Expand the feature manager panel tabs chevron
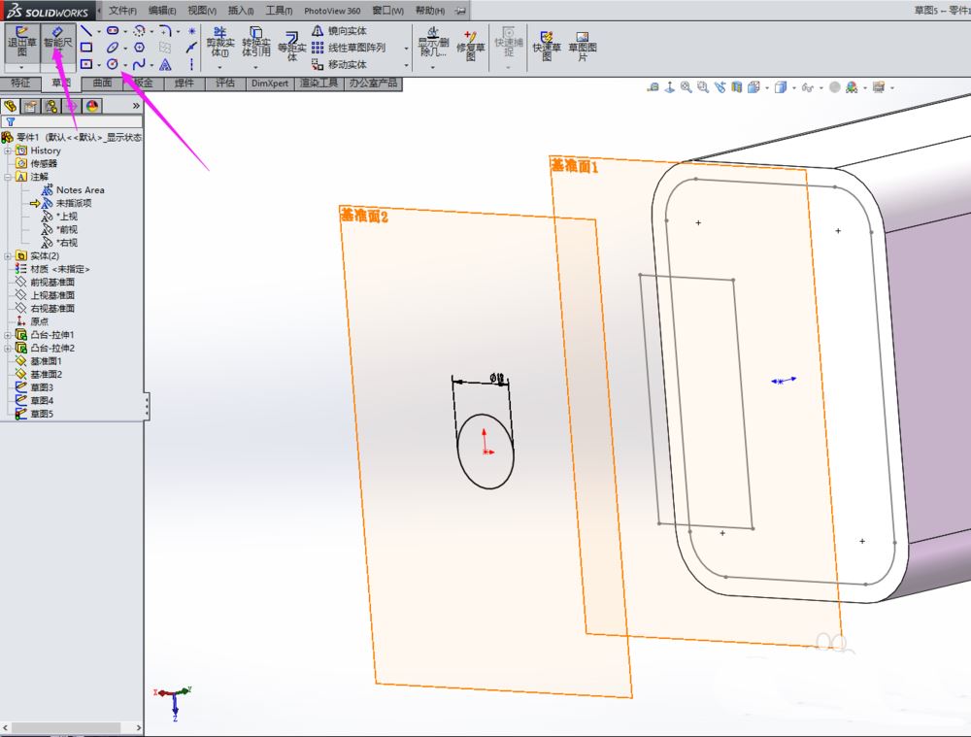The height and width of the screenshot is (737, 971). point(136,106)
